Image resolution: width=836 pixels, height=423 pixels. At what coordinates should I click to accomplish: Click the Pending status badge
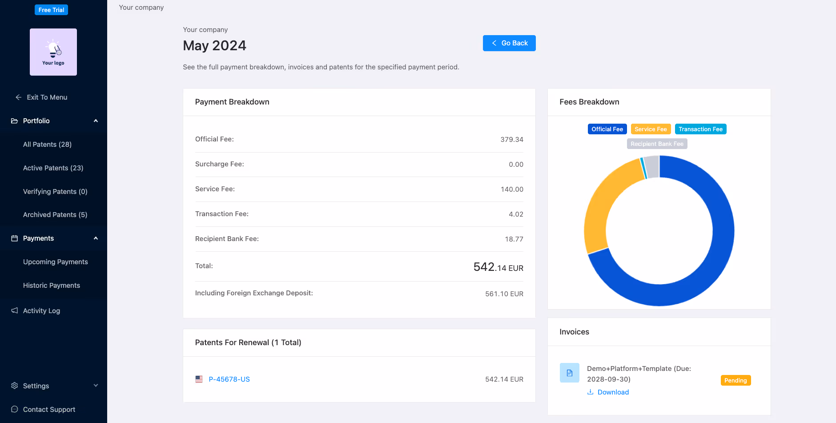click(736, 380)
